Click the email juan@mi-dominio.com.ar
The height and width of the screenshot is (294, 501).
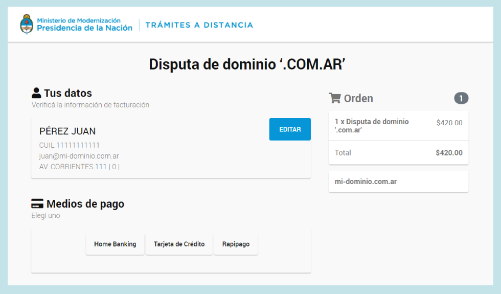click(79, 156)
